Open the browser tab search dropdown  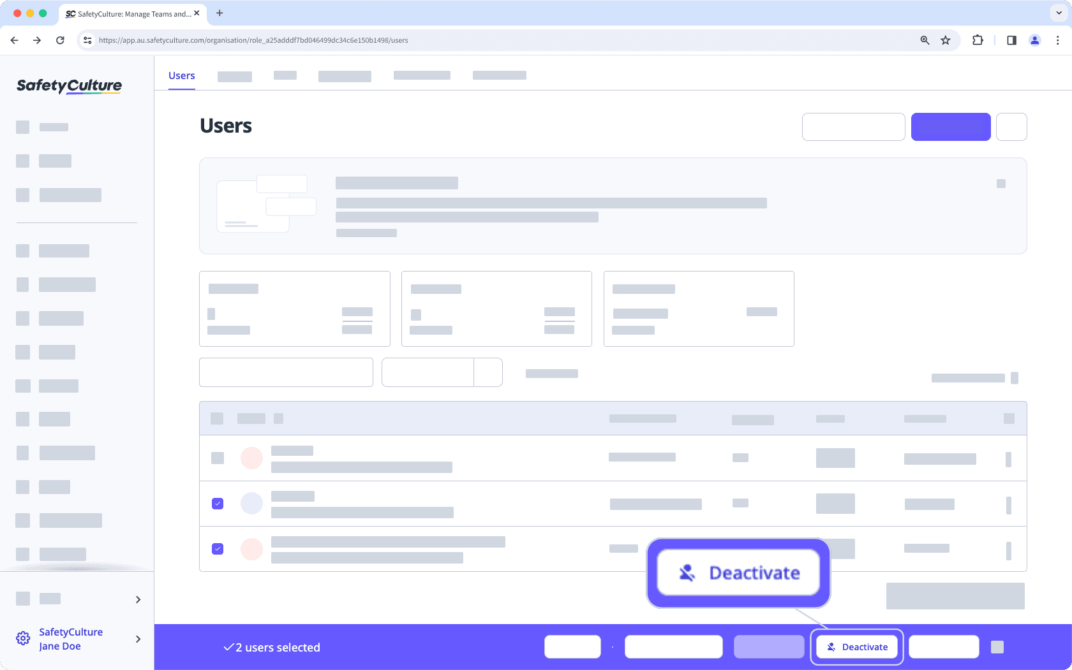pyautogui.click(x=1057, y=13)
